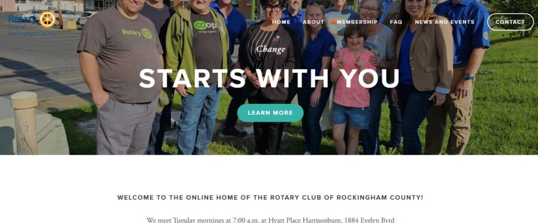Screen dimensions: 538x223
Task: Open the About menu item
Action: point(313,22)
